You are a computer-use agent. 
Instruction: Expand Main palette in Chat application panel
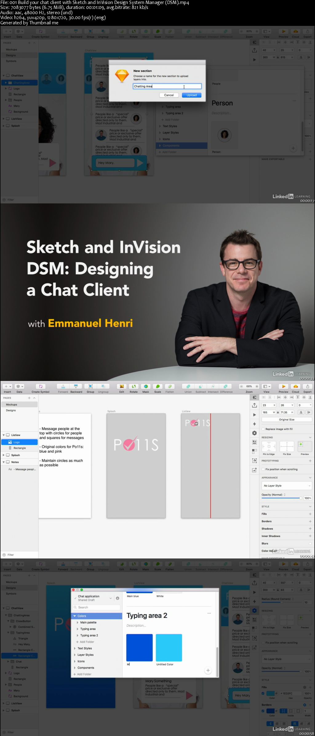[78, 623]
